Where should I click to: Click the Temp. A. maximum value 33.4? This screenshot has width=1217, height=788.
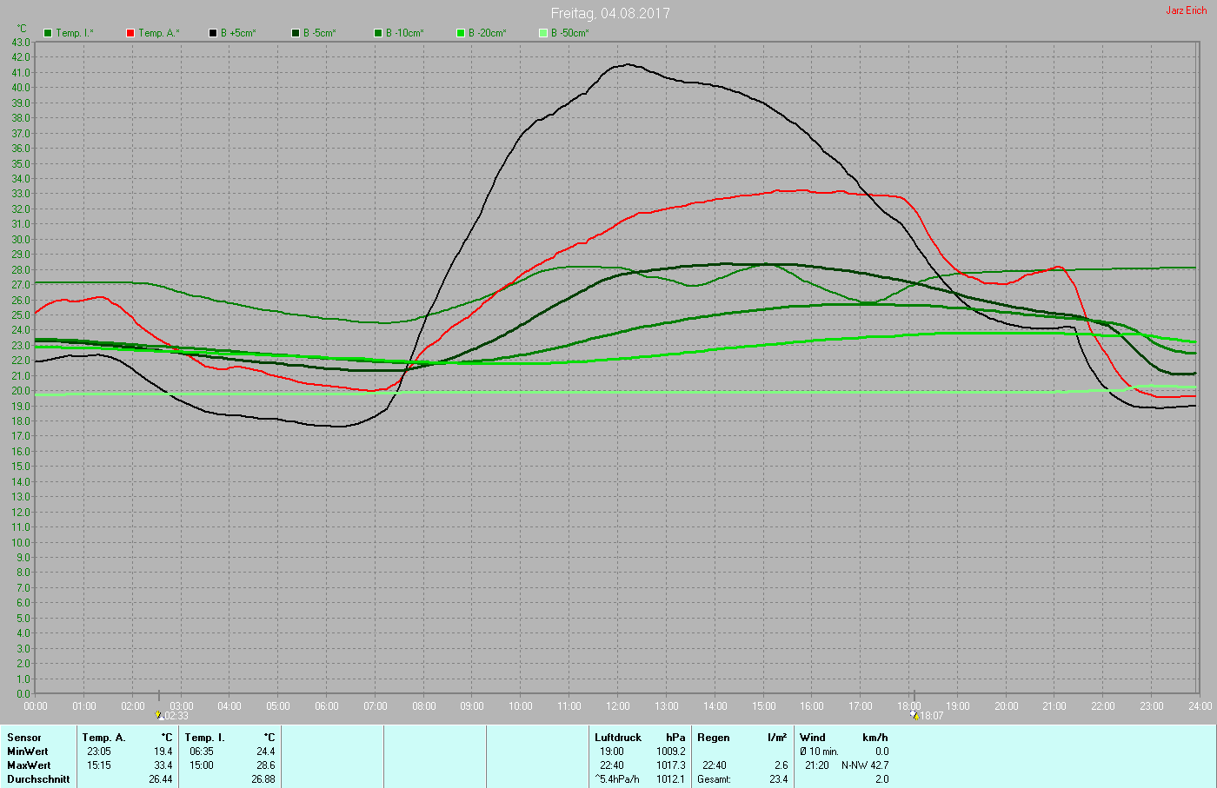(163, 765)
